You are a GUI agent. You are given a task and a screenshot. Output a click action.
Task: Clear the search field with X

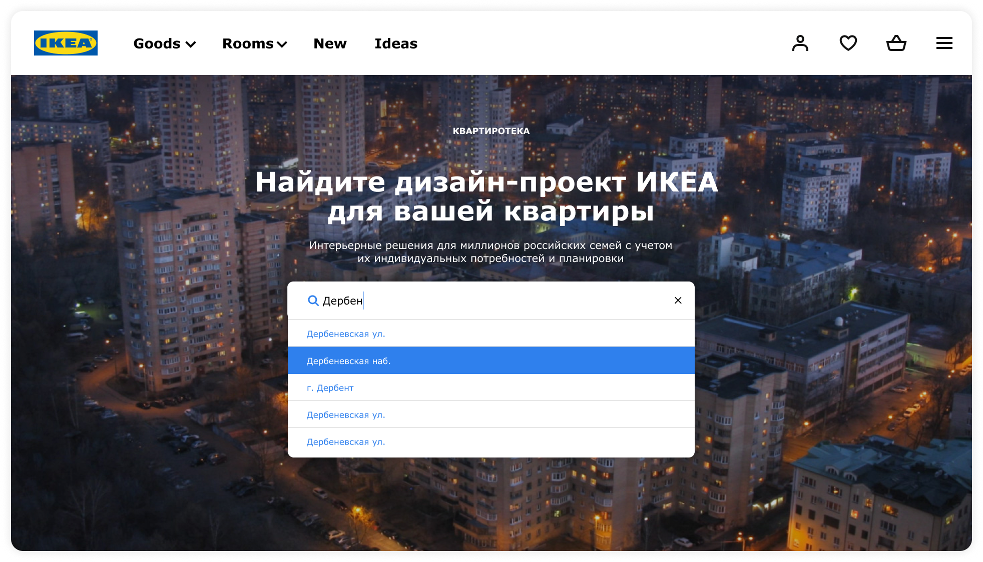point(678,300)
